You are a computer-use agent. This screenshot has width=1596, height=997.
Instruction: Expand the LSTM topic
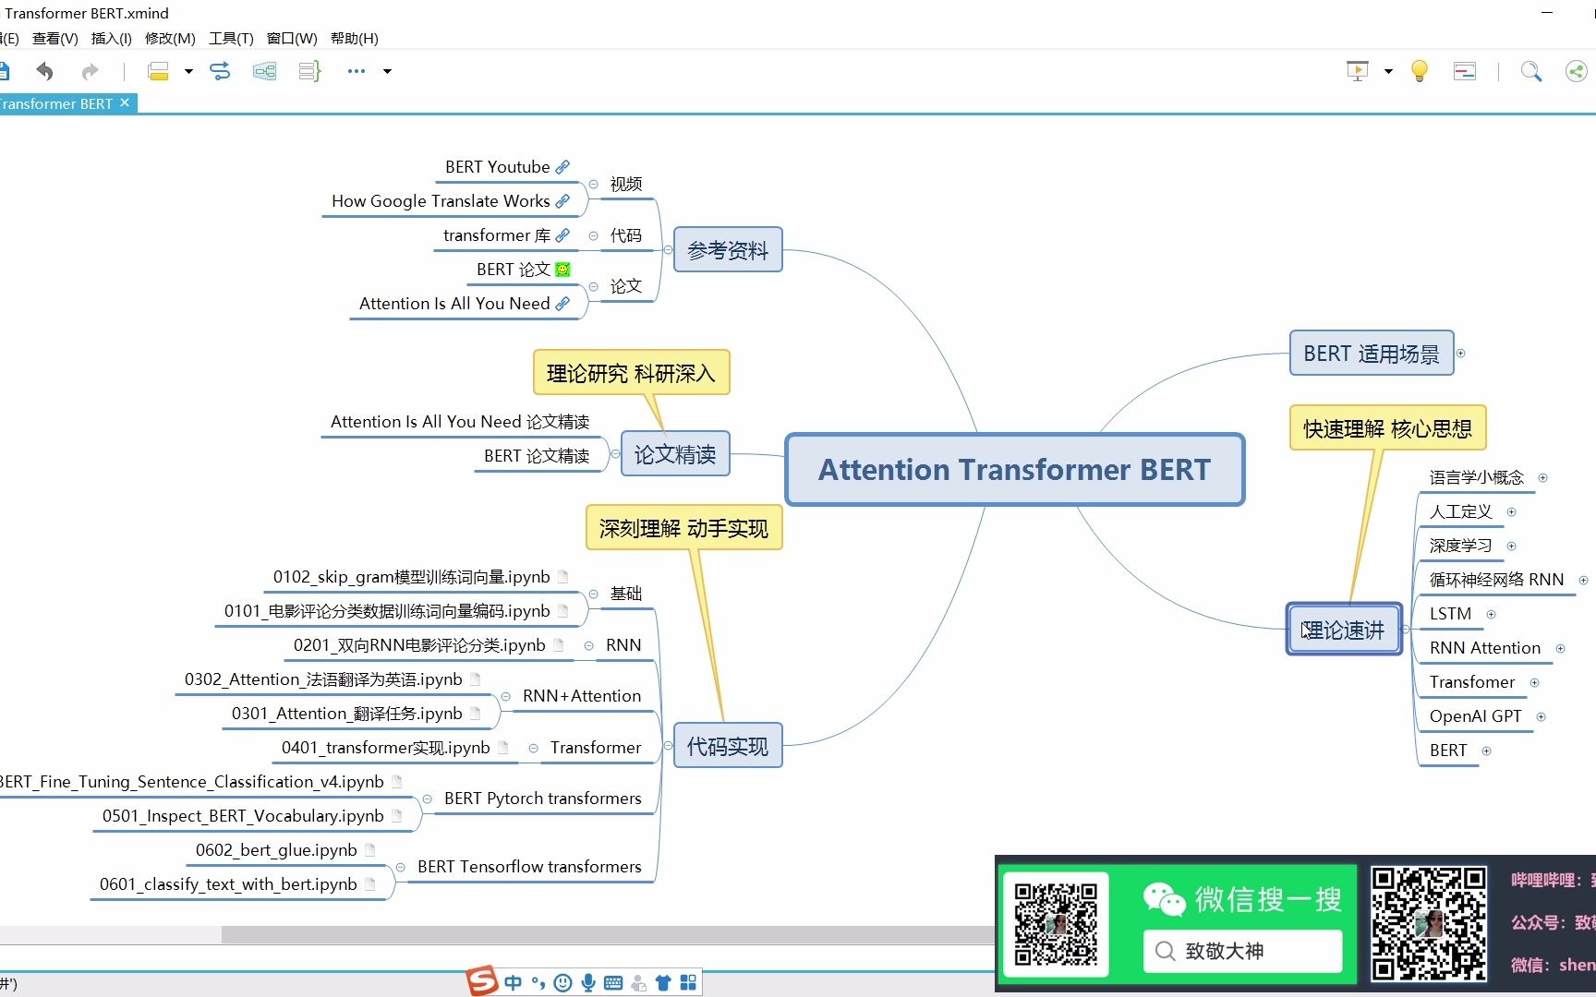(1491, 614)
